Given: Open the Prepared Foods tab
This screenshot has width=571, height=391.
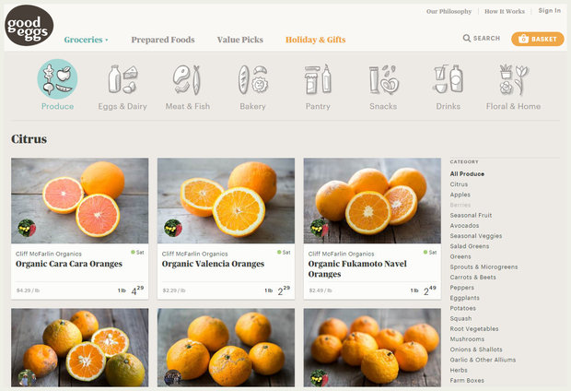Looking at the screenshot, I should click(163, 40).
